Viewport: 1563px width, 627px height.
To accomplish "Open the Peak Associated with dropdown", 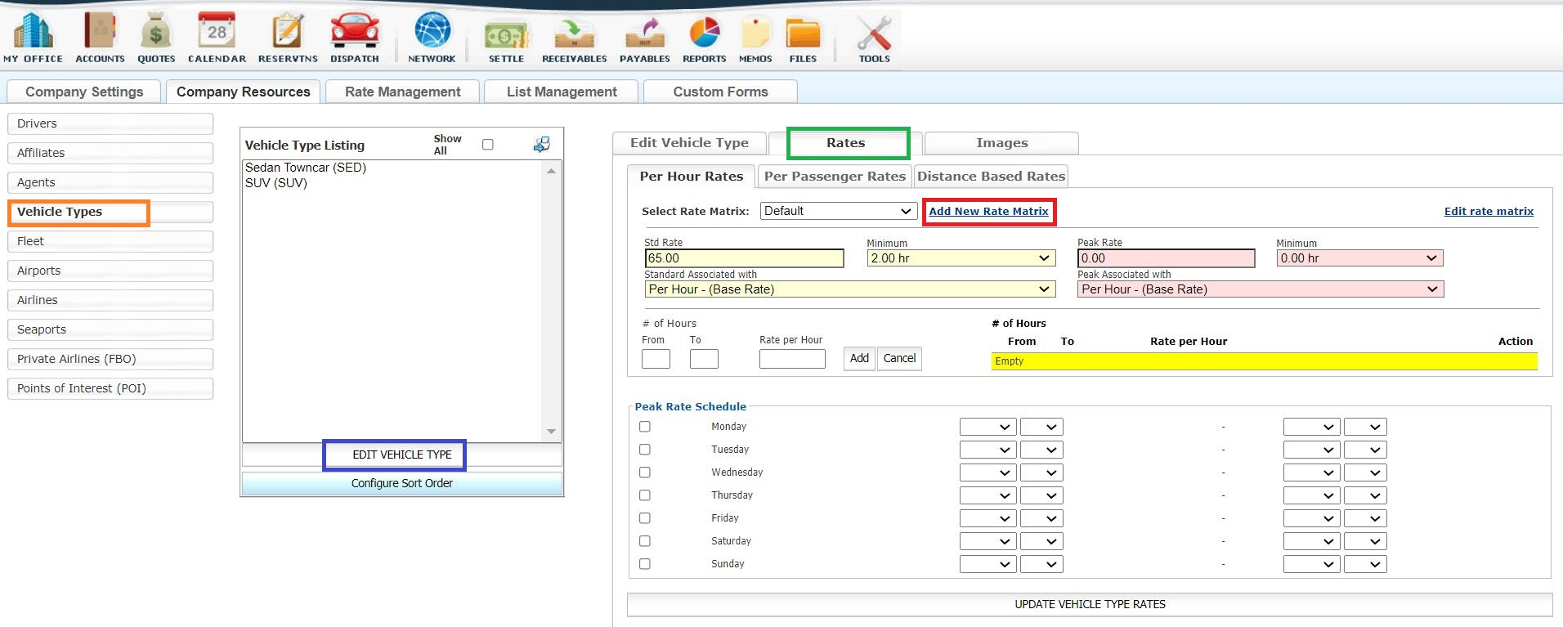I will click(x=1261, y=289).
